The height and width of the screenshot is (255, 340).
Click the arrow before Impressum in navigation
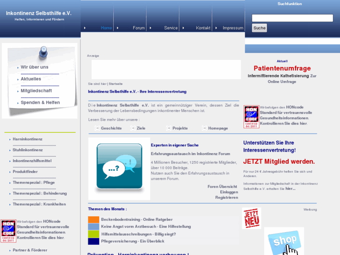point(216,28)
